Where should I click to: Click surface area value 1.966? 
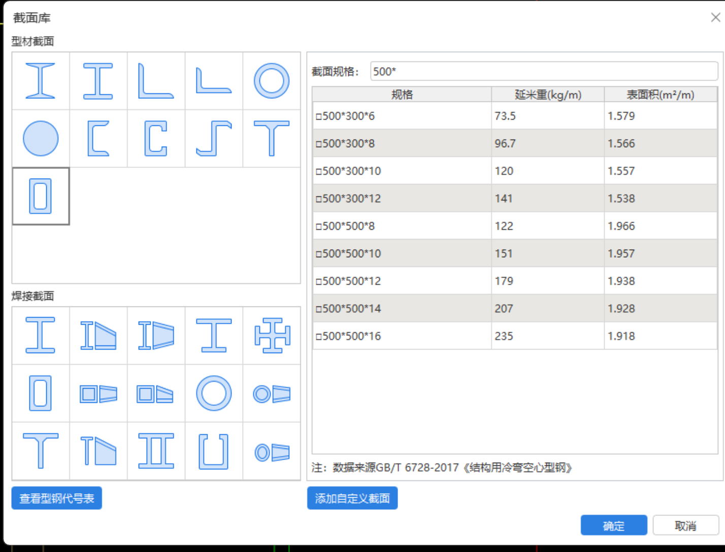(x=621, y=226)
